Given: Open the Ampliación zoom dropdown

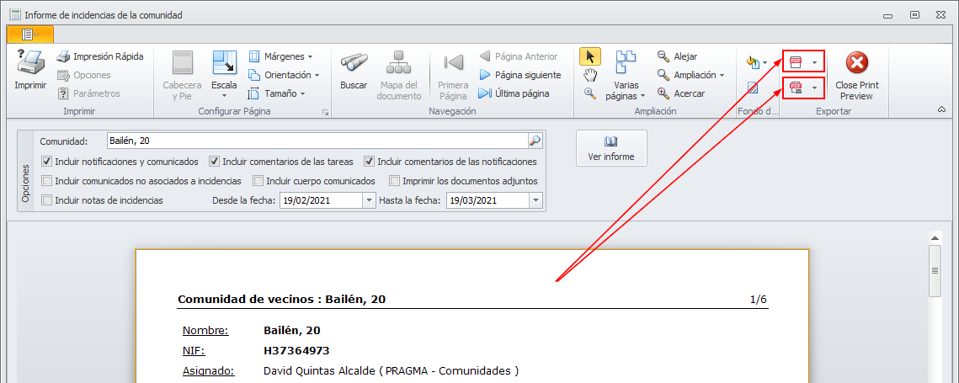Looking at the screenshot, I should [x=690, y=75].
